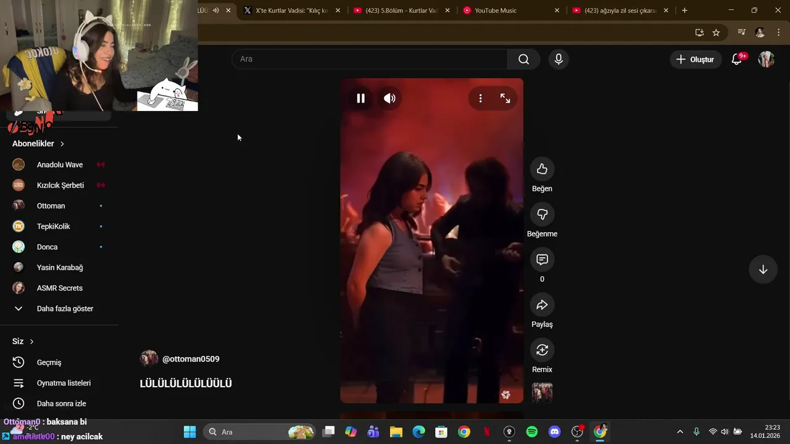Switch to ağzıyla zil sesi çıkaran tab
The height and width of the screenshot is (444, 790).
pyautogui.click(x=620, y=10)
